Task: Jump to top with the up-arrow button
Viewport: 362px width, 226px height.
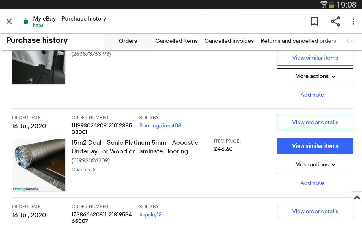Action: click(x=357, y=197)
